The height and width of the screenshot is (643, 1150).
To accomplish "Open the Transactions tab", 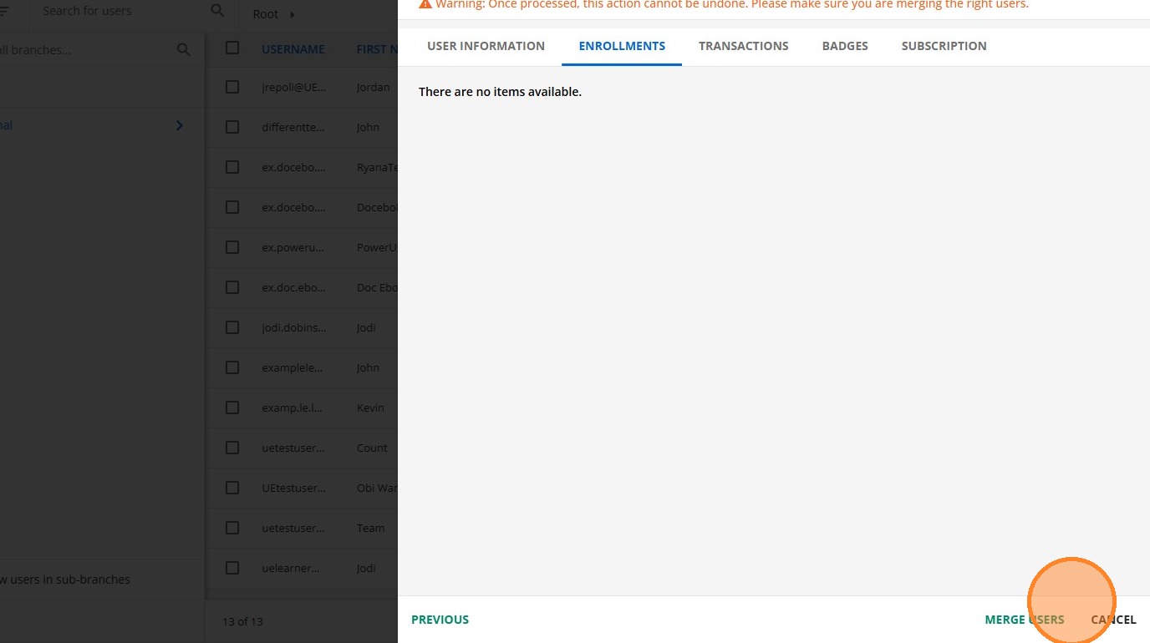I will [744, 46].
